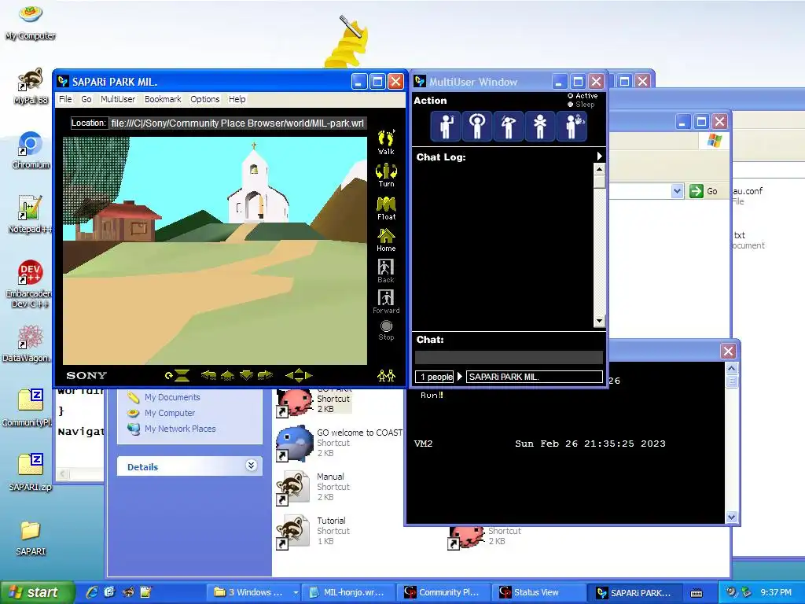Open the MyPal 68 desktop icon

(31, 87)
